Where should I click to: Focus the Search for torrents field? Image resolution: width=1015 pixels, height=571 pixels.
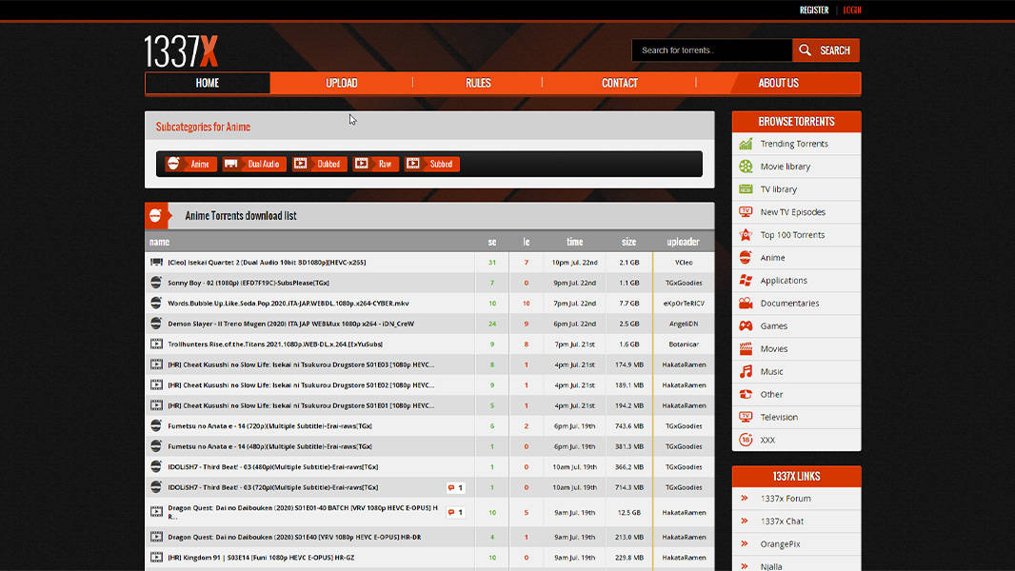pyautogui.click(x=712, y=50)
